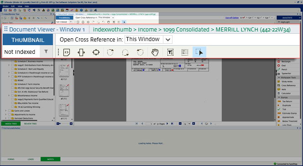
Task: Collapse the Workpaper Tools section
Action: [x=279, y=78]
